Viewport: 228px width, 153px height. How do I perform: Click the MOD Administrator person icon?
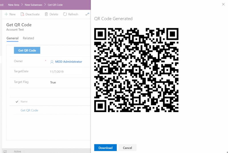[x=52, y=62]
